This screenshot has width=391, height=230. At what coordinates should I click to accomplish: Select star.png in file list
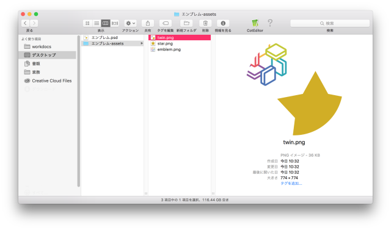tap(180, 43)
